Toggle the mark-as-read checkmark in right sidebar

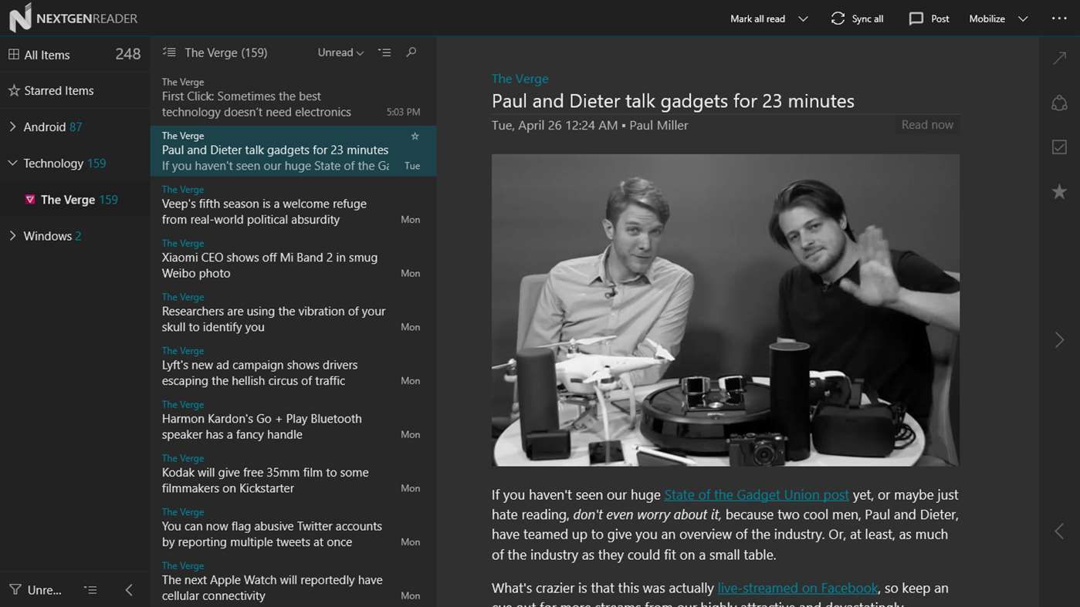coord(1059,147)
